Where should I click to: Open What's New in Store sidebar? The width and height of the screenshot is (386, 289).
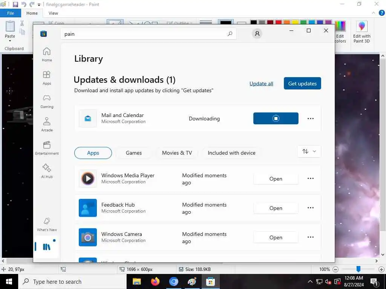point(47,224)
